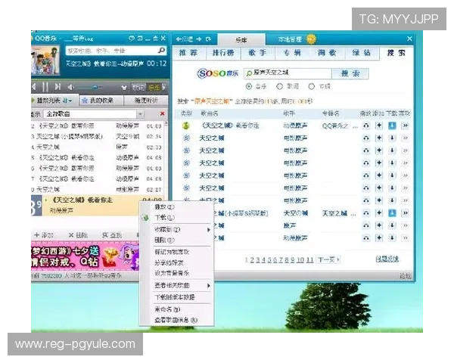Open the 问题反馈 link
The width and height of the screenshot is (454, 363).
click(387, 259)
